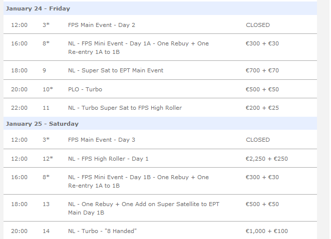Click the €200 + €25 buy-in
Screen dimensions: 331x239
point(262,108)
